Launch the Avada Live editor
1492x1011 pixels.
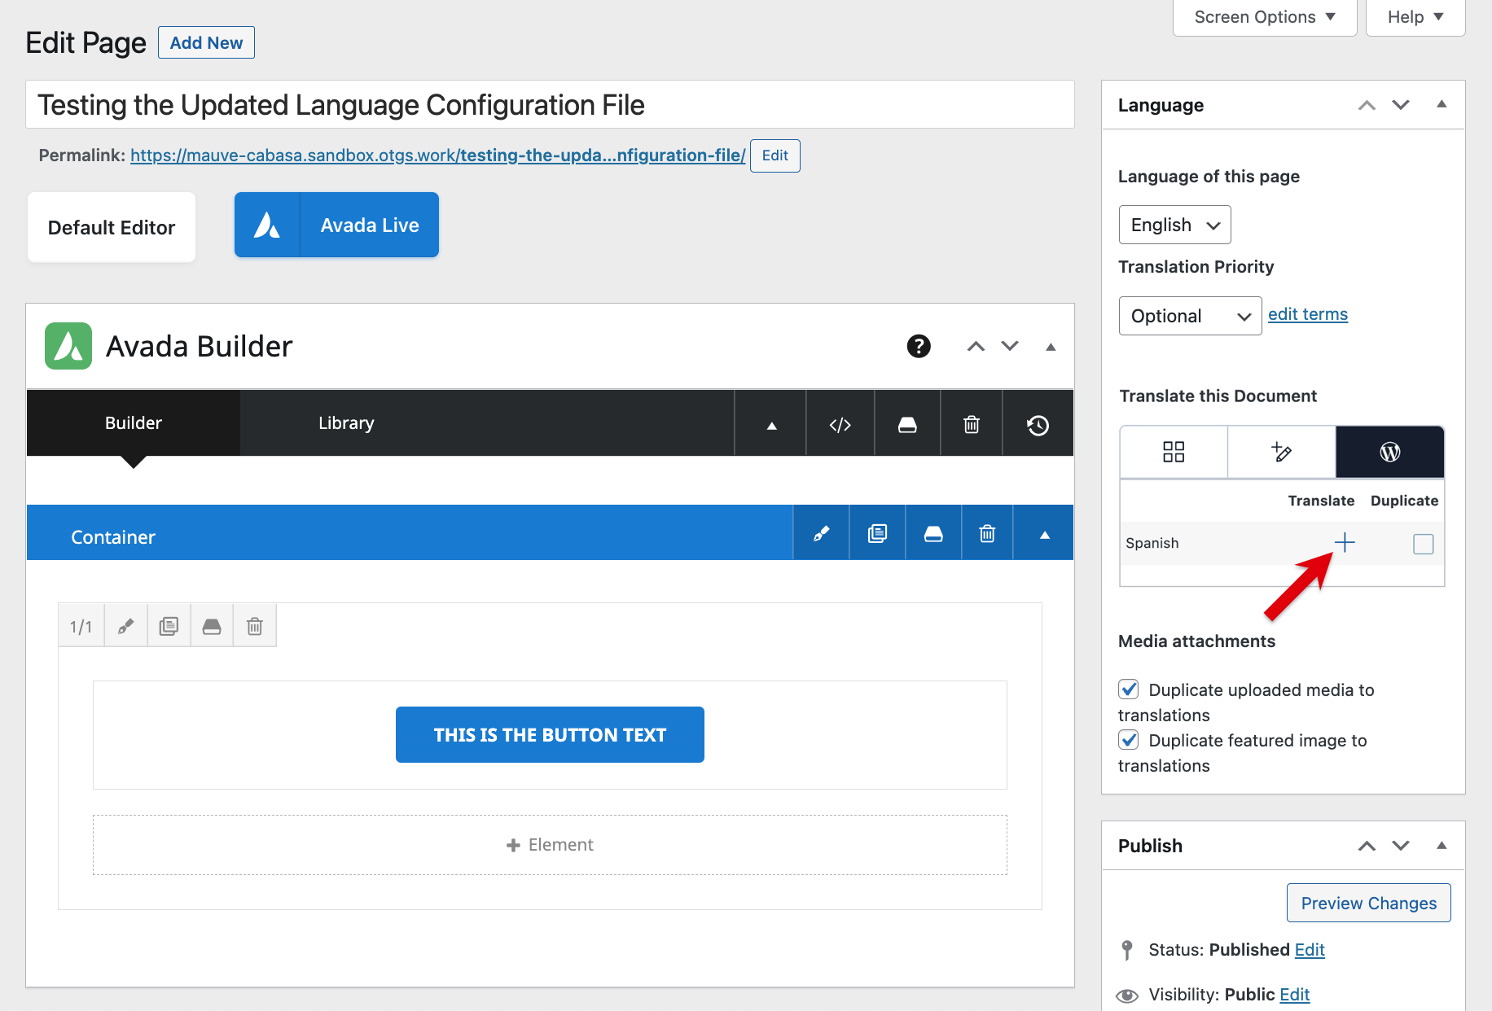point(336,225)
